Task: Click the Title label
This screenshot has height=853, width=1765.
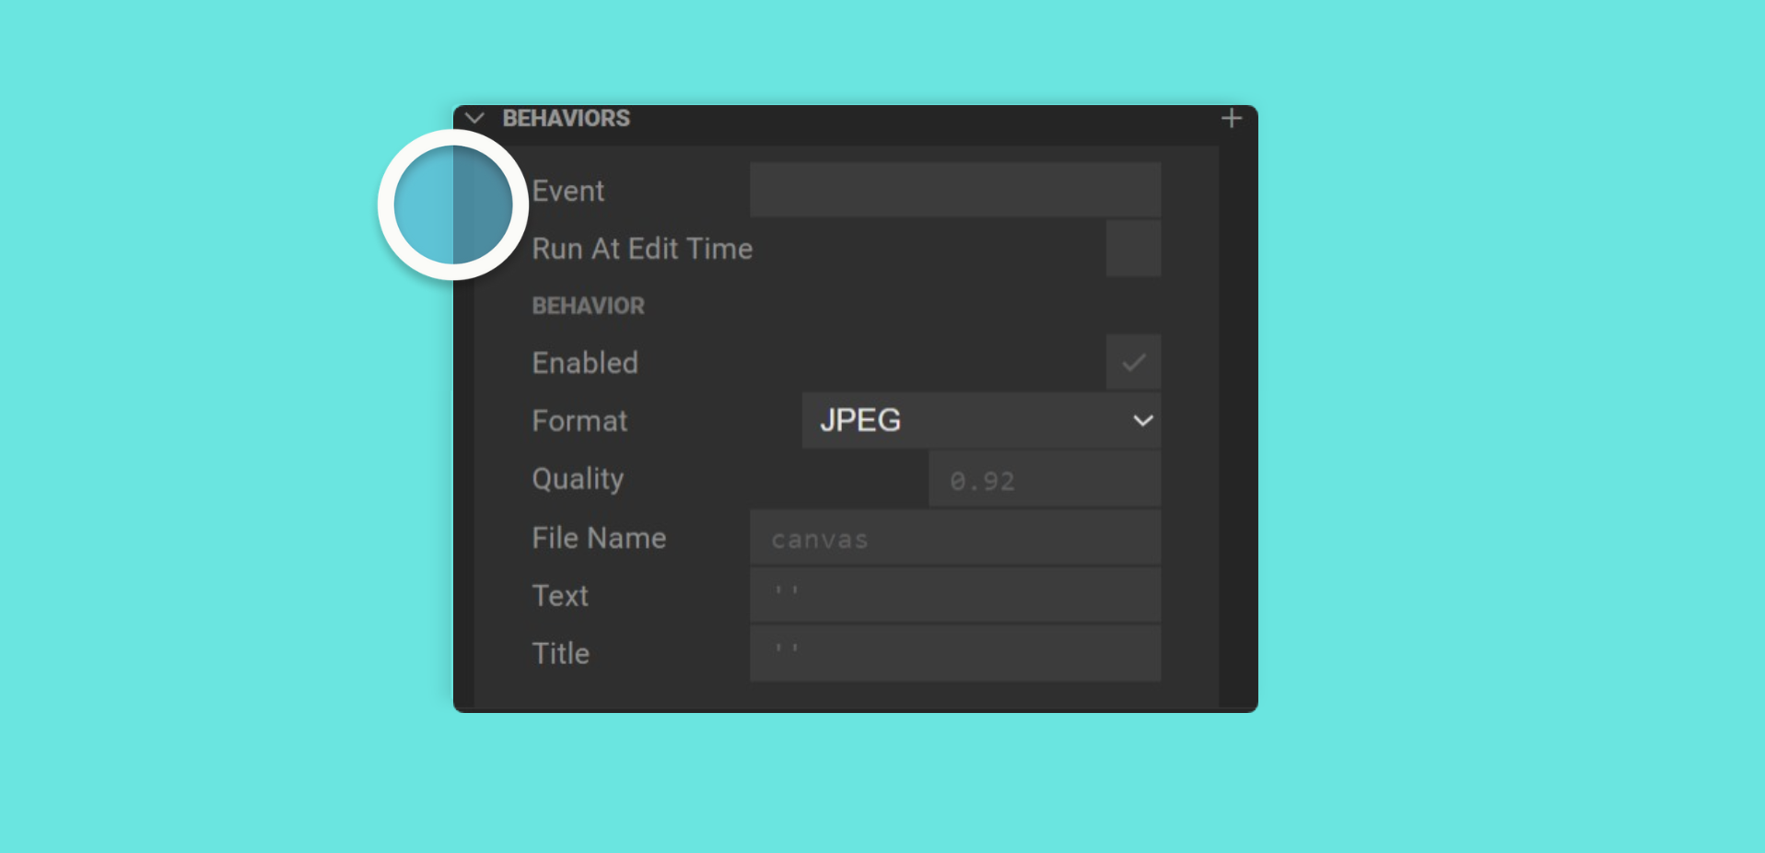Action: coord(561,653)
